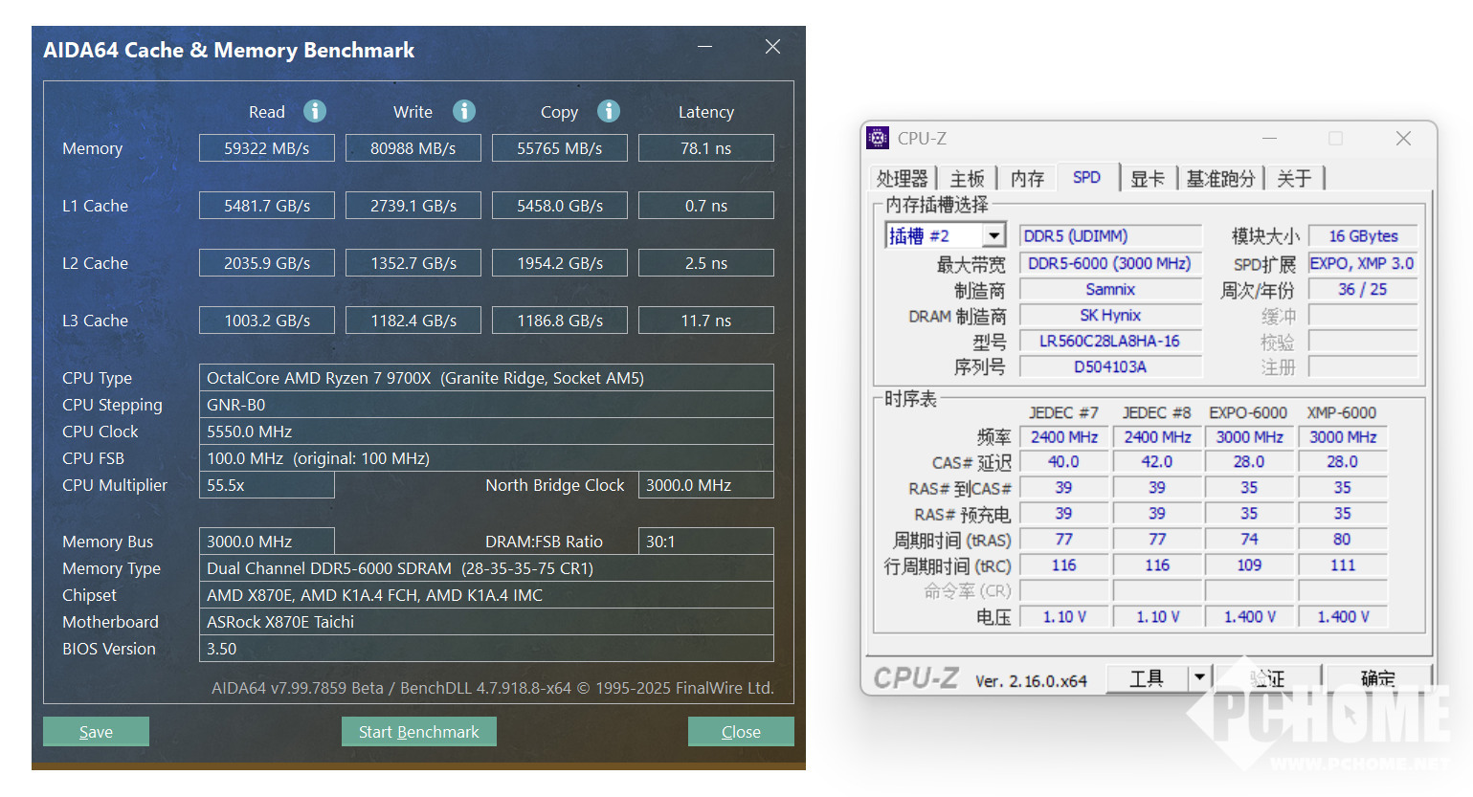This screenshot has height=797, width=1473.
Task: Expand the Tools button dropdown arrow
Action: 1199,678
